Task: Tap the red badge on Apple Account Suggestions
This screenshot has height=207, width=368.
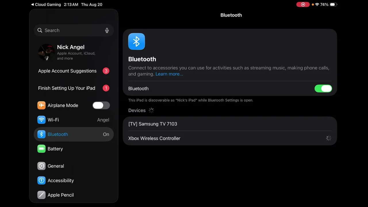Action: point(106,71)
